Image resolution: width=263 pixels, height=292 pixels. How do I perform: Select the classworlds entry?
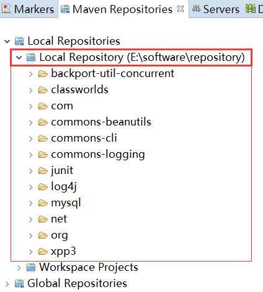79,89
